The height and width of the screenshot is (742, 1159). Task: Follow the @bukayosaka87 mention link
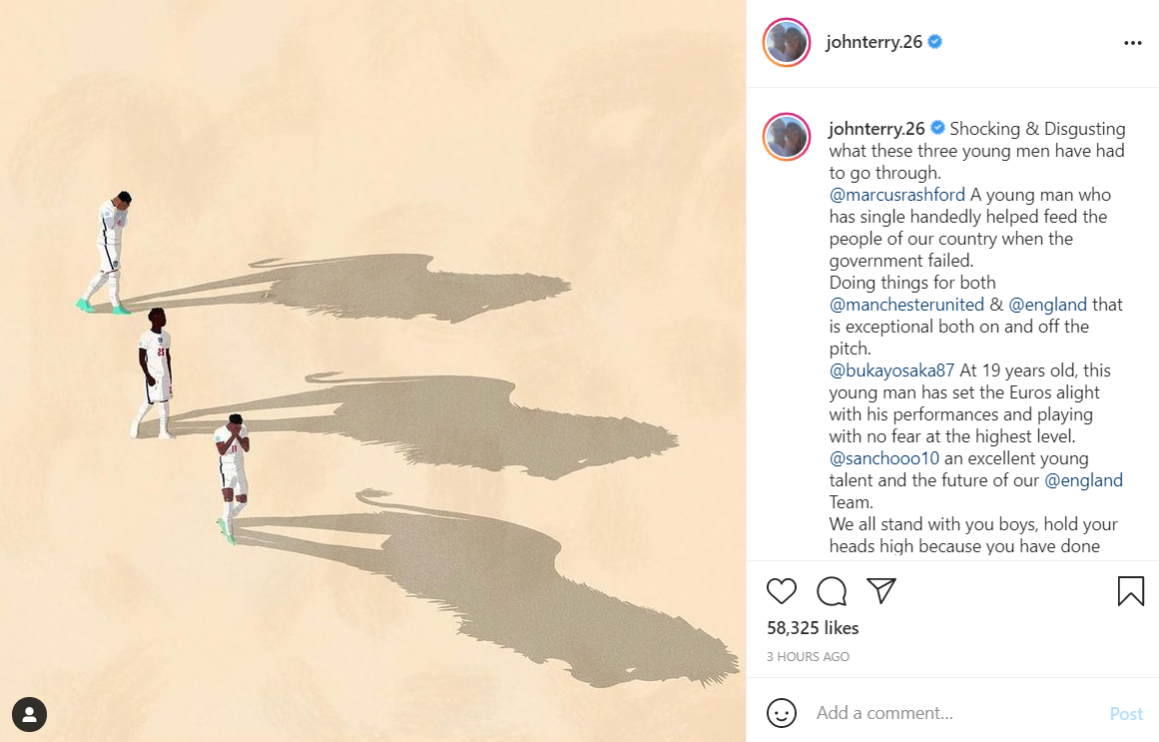click(x=891, y=370)
